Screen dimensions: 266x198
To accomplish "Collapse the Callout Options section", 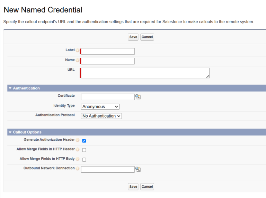I will click(x=10, y=132).
